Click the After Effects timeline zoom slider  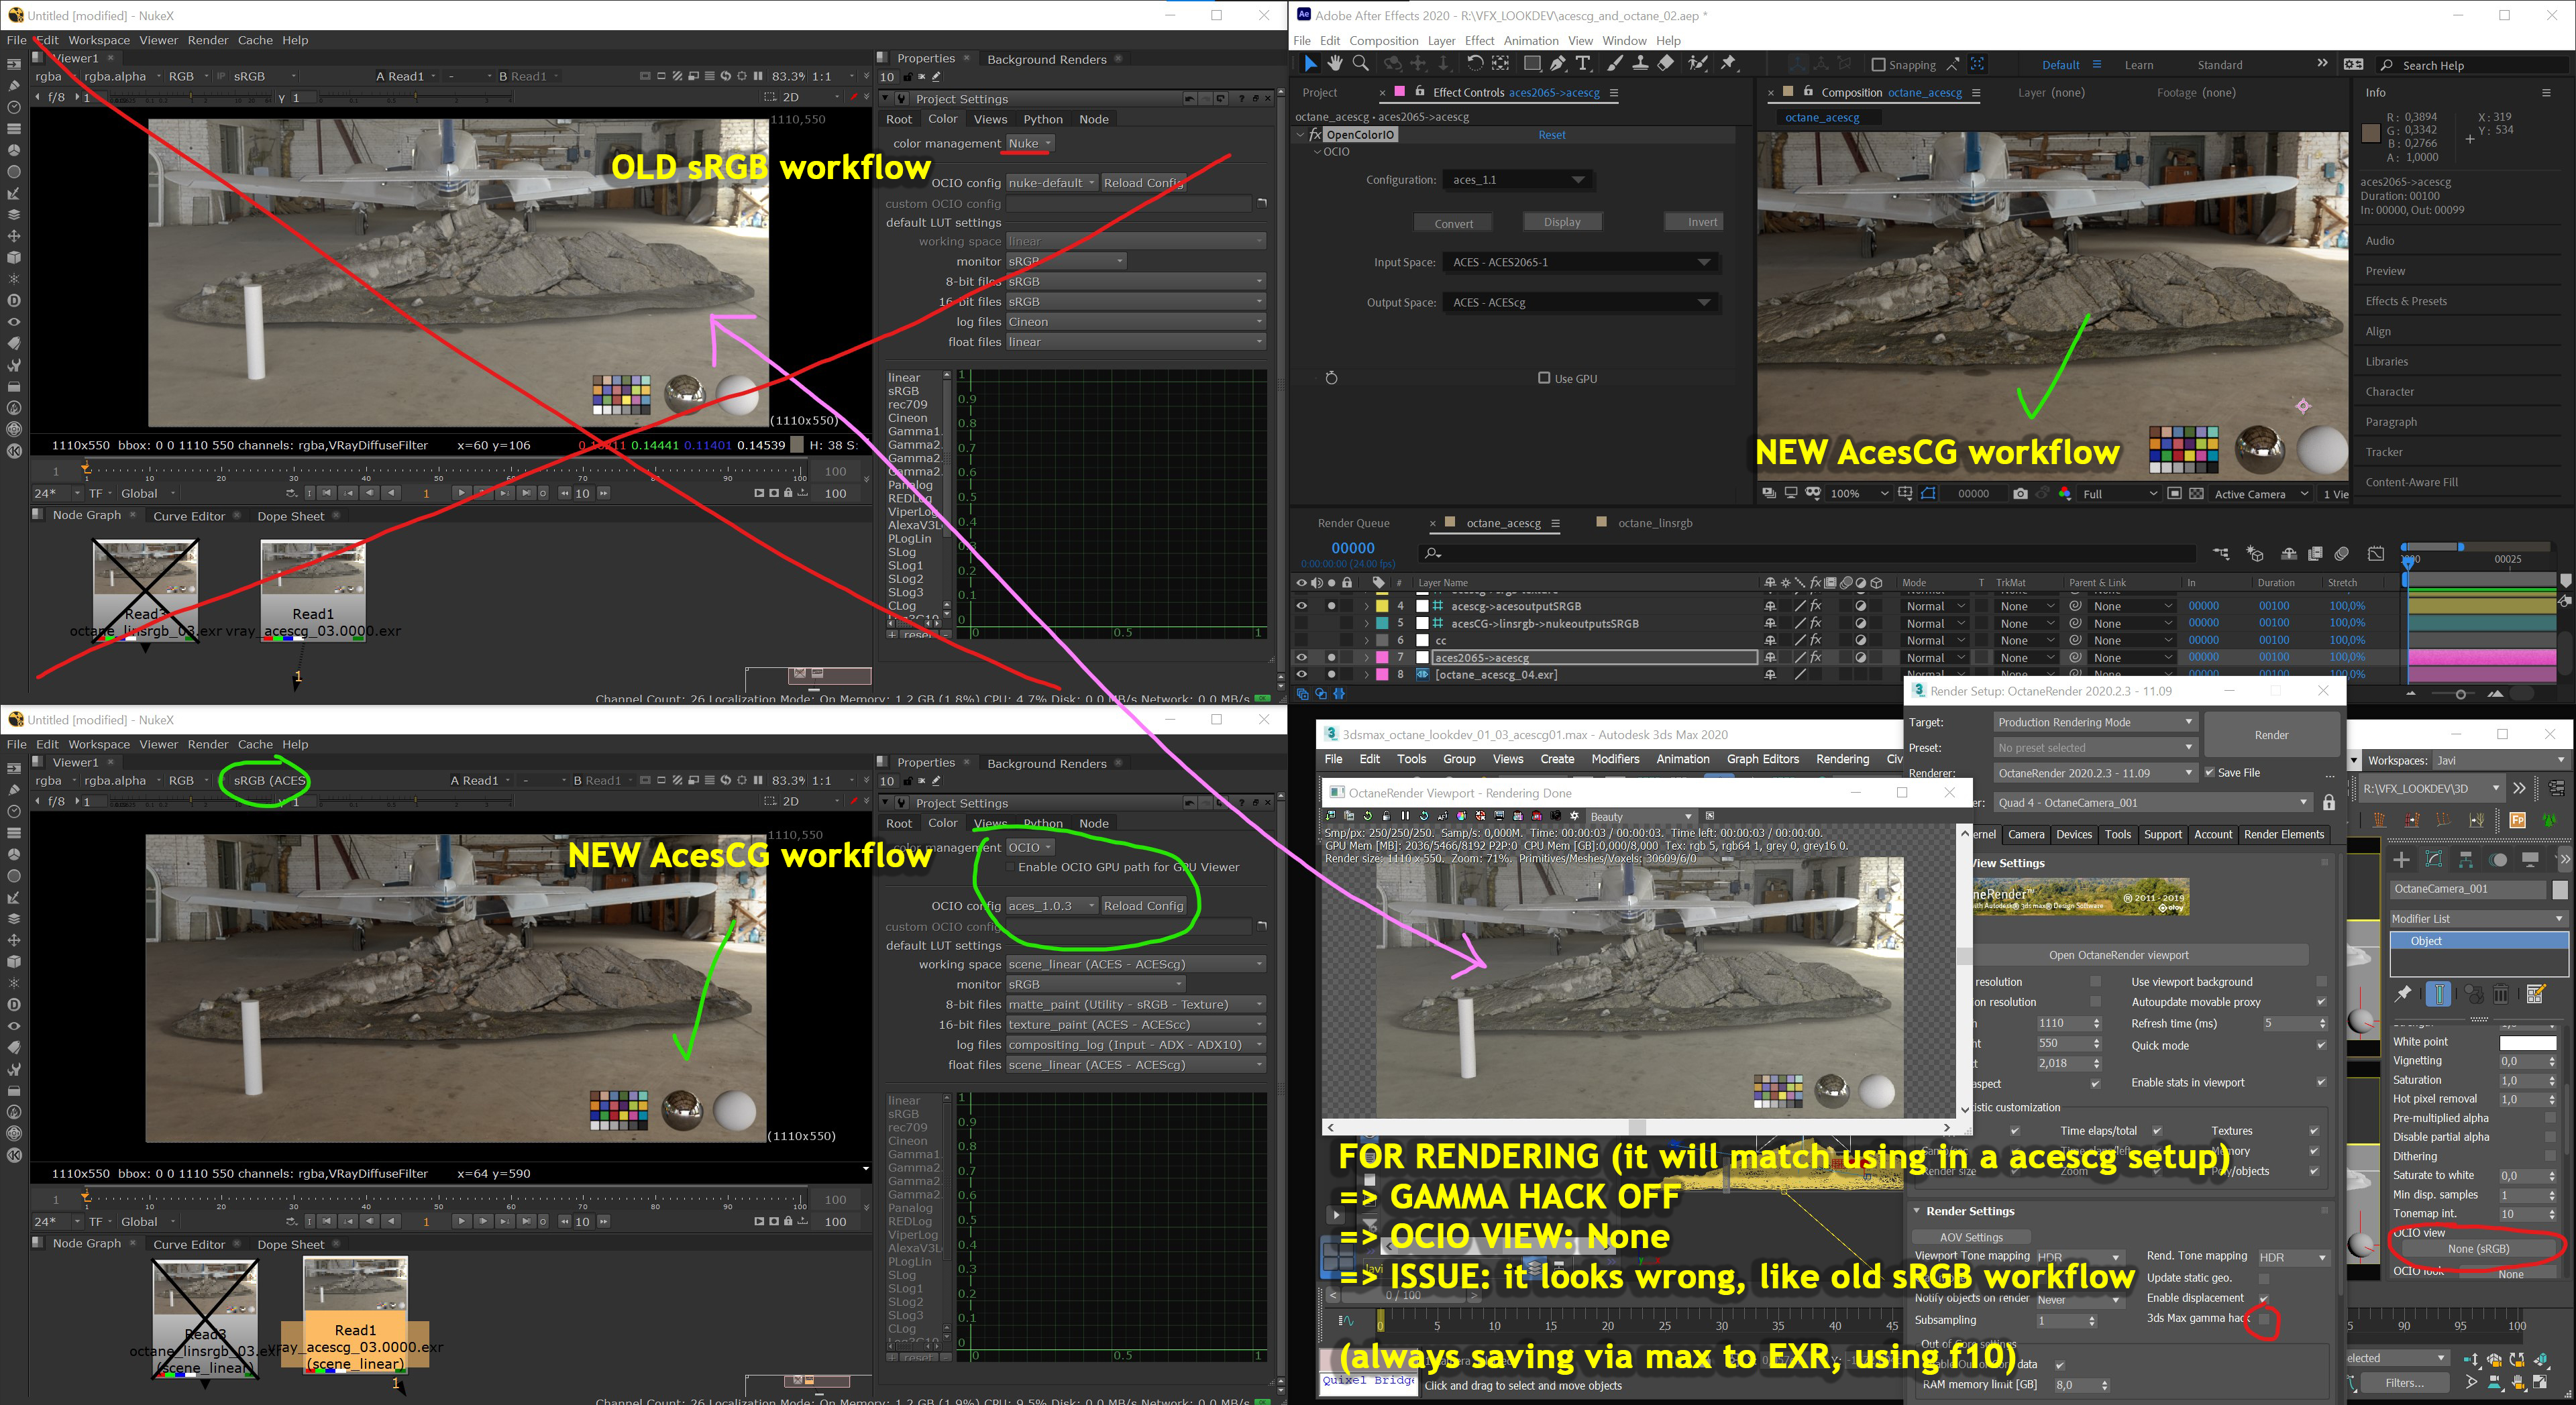[2460, 694]
